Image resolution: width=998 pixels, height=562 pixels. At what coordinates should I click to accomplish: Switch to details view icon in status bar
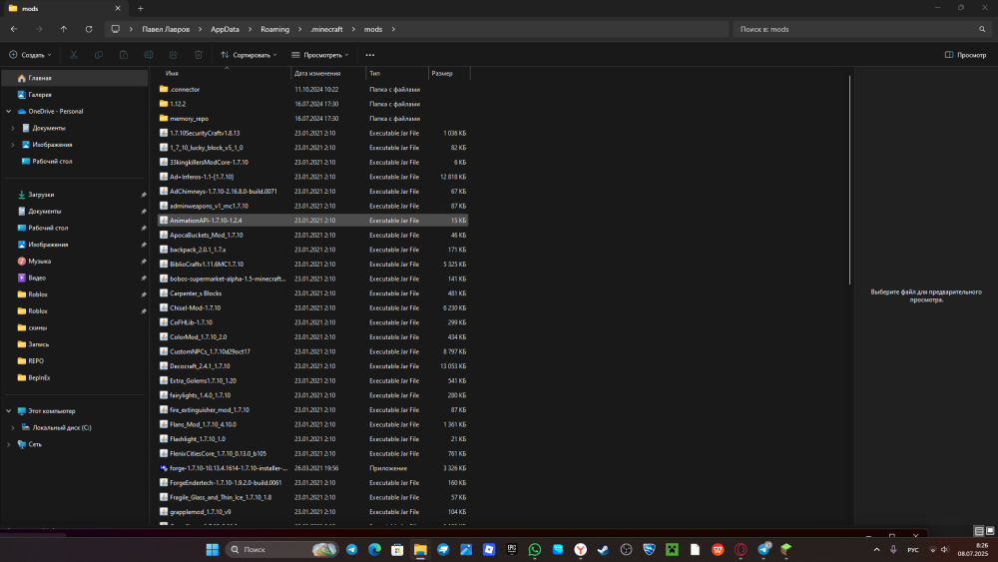pyautogui.click(x=979, y=531)
